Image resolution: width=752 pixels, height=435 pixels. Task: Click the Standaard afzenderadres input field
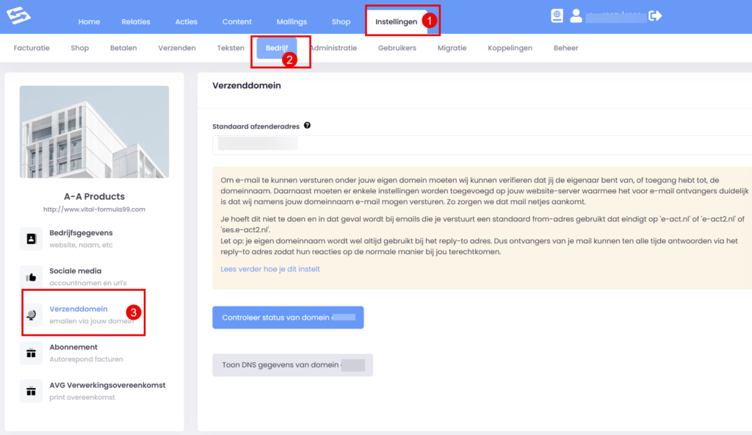(477, 145)
